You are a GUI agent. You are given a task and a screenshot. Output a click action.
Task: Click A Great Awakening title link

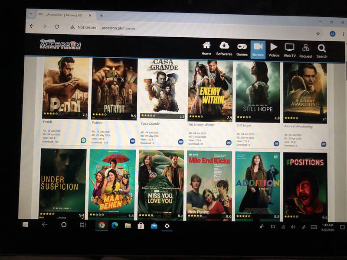[x=298, y=127]
